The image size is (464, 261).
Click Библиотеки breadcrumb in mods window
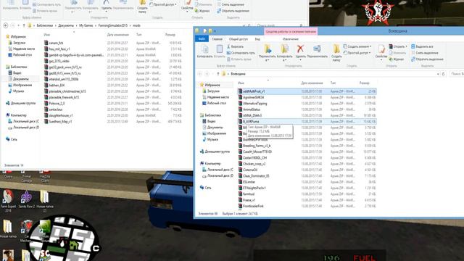[45, 26]
